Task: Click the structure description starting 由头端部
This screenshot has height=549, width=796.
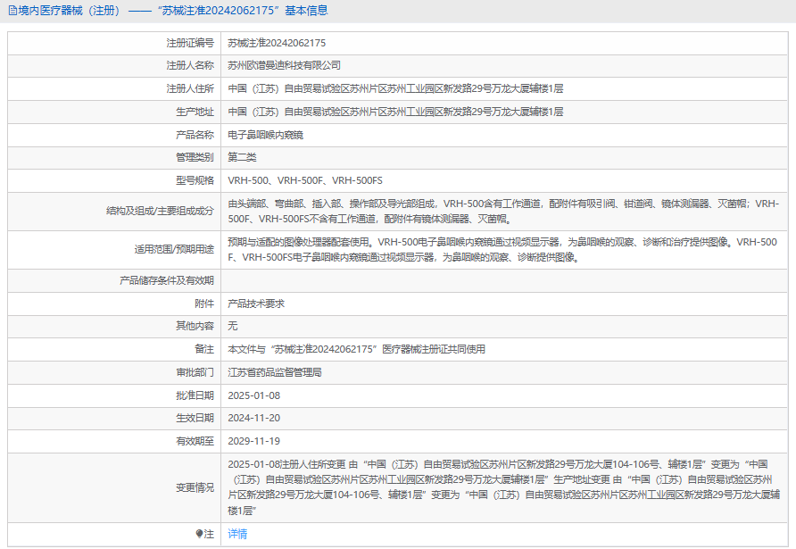Action: click(503, 212)
